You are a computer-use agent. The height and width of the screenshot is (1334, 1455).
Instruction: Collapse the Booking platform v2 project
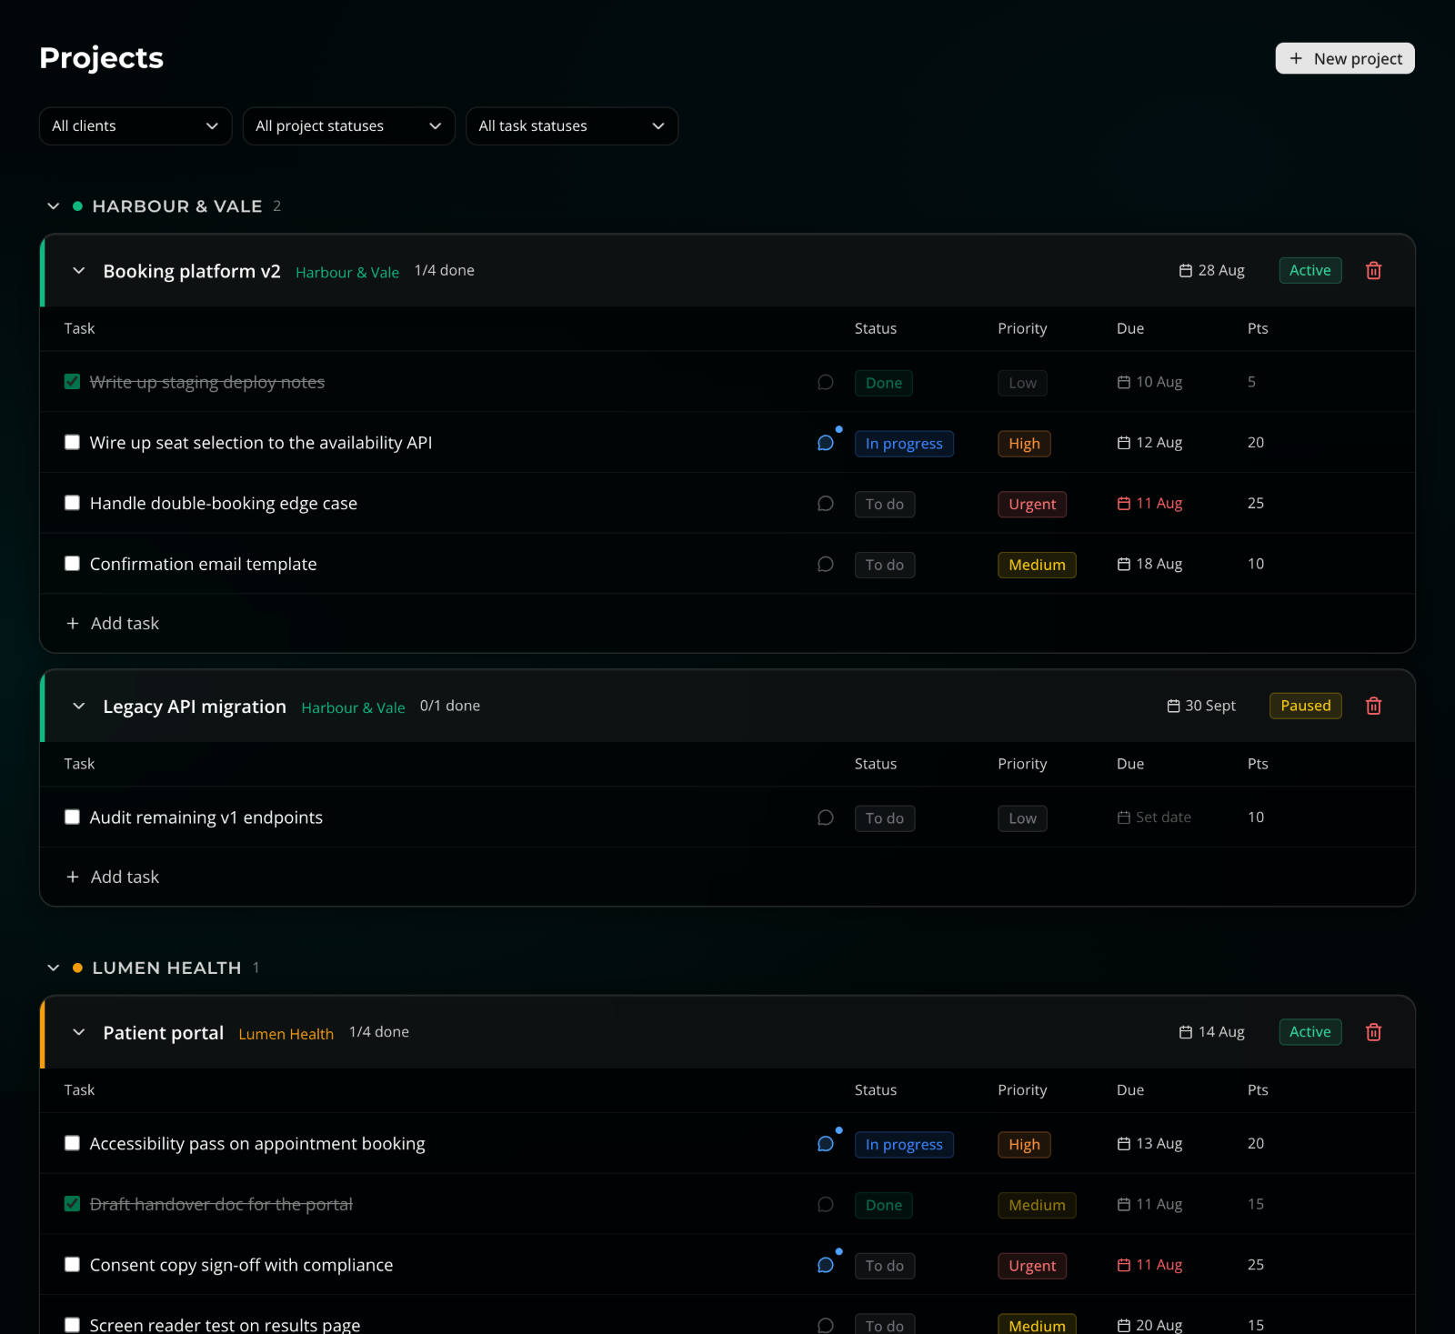coord(79,271)
